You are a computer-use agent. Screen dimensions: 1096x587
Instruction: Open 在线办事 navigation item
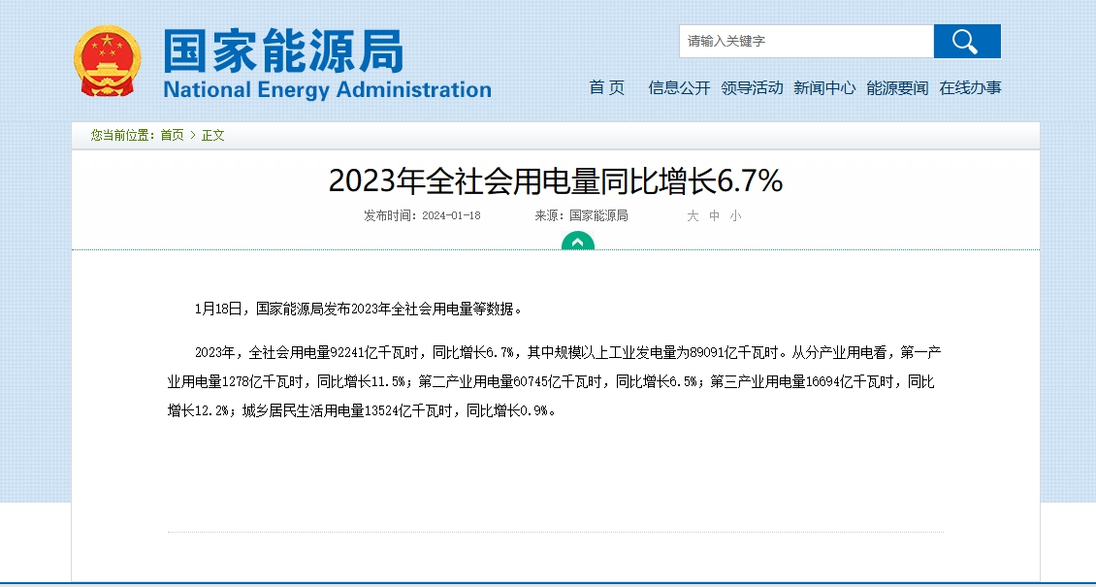tap(970, 87)
